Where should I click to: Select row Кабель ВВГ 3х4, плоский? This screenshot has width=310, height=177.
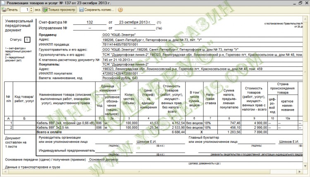tap(66, 123)
